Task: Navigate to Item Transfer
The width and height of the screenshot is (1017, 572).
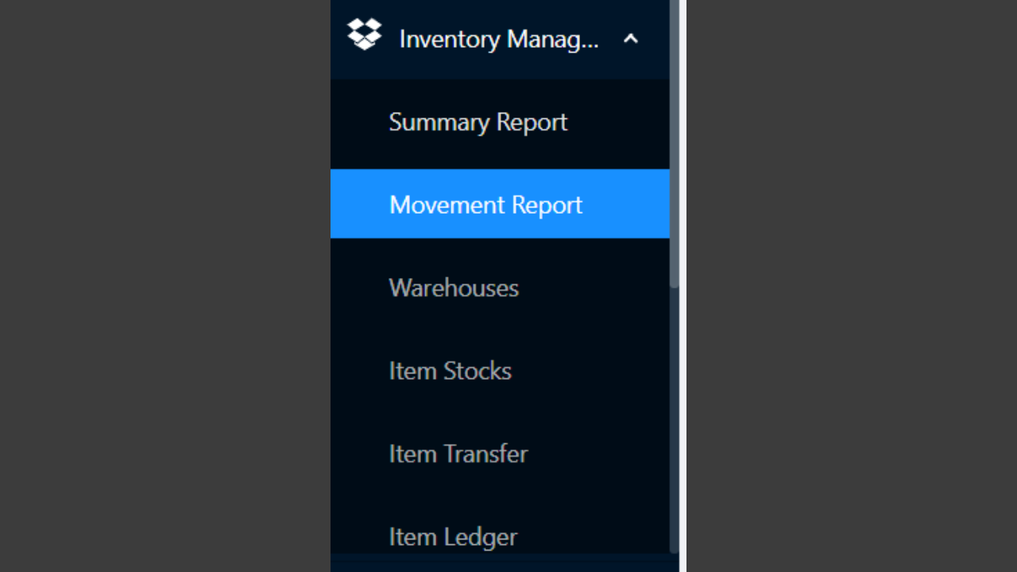Action: (x=458, y=454)
